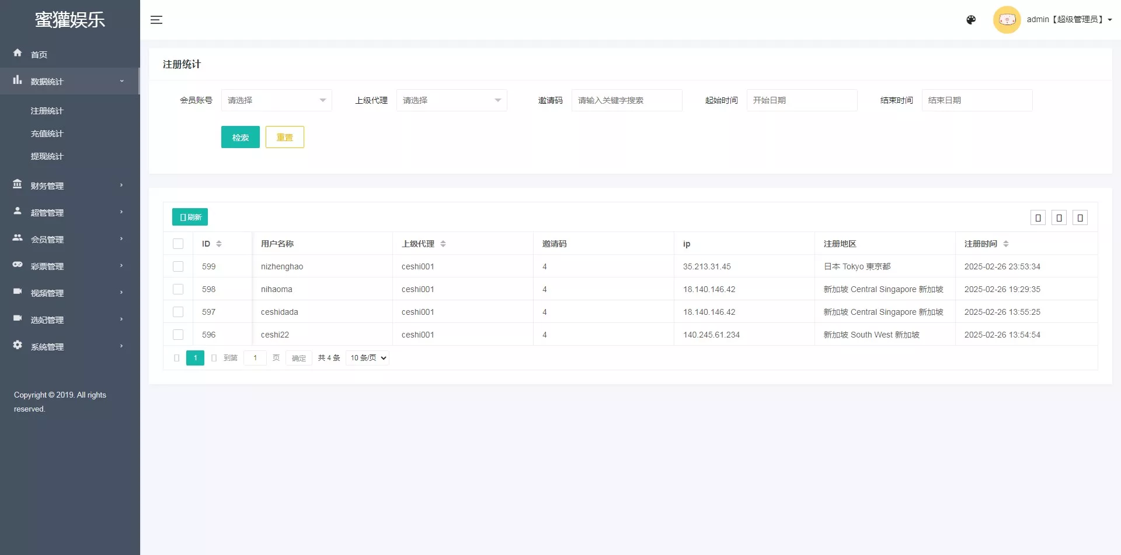Open 财务管理 using its wallet icon
This screenshot has height=555, width=1121.
[18, 185]
